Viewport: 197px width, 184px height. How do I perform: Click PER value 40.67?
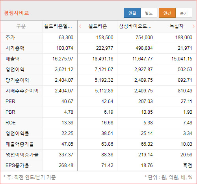pyautogui.click(x=67, y=101)
